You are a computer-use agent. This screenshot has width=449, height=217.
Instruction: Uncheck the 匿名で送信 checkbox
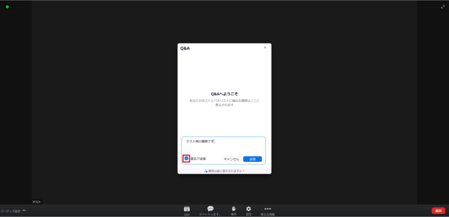coord(186,158)
